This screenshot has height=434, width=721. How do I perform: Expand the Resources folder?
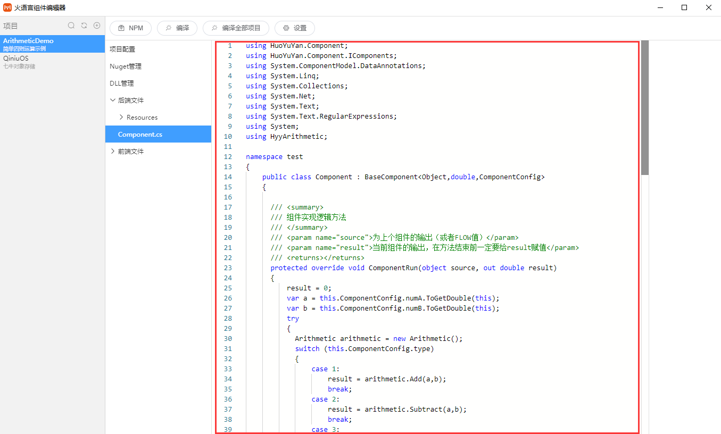pyautogui.click(x=121, y=117)
